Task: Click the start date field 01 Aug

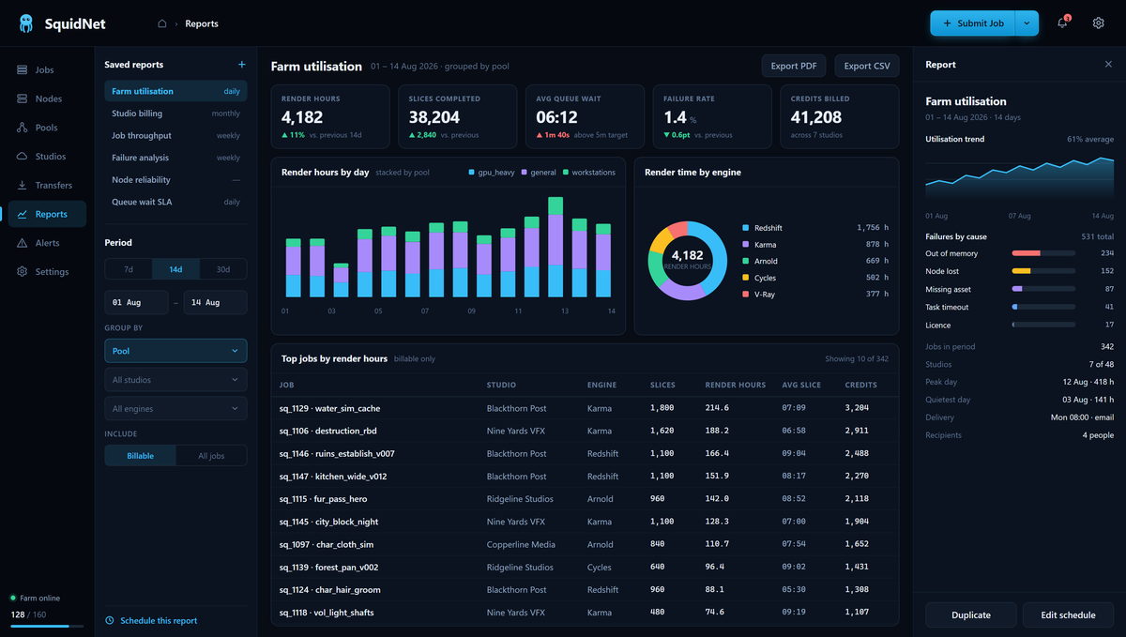Action: pyautogui.click(x=136, y=302)
